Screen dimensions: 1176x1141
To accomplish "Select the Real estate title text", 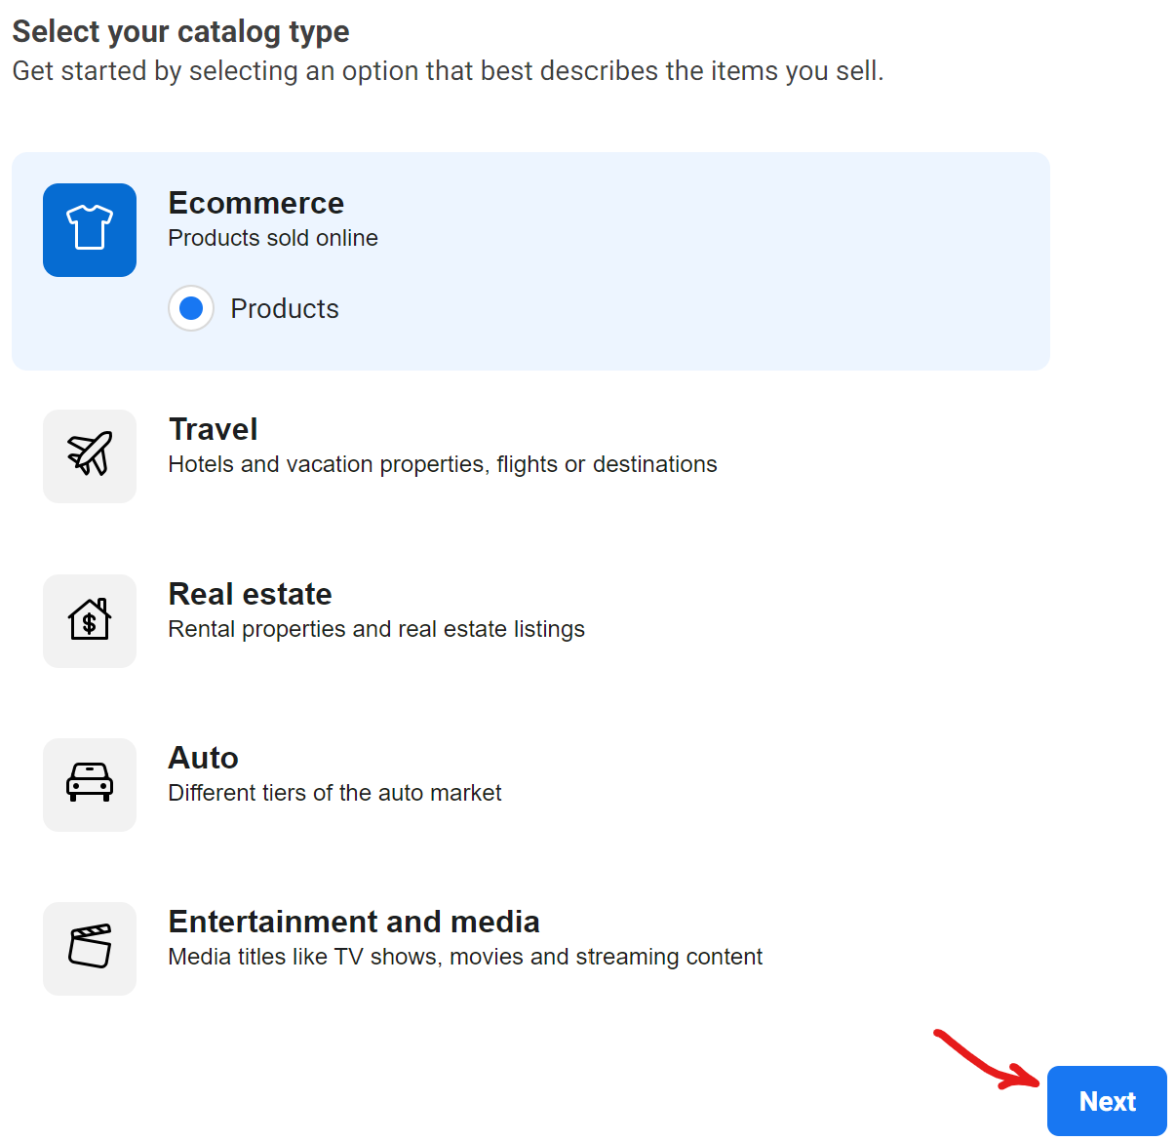I will click(x=250, y=594).
